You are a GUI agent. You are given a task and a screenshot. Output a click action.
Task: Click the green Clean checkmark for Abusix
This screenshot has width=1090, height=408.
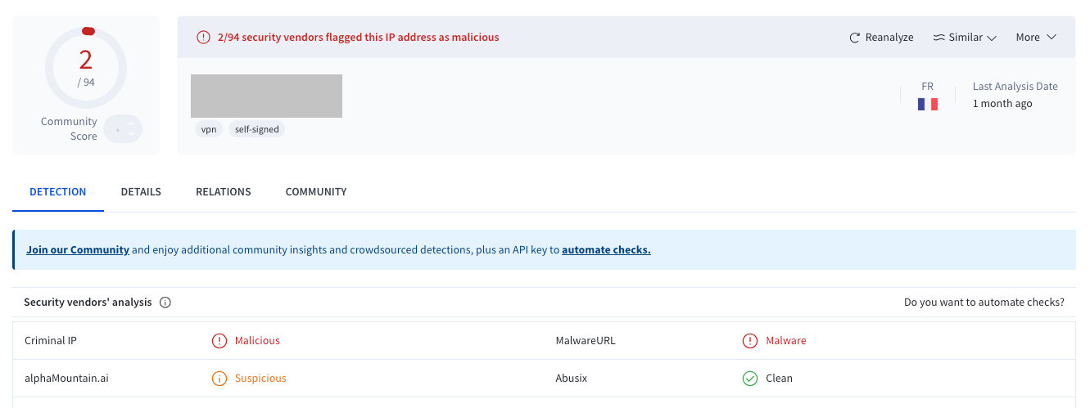pyautogui.click(x=750, y=379)
